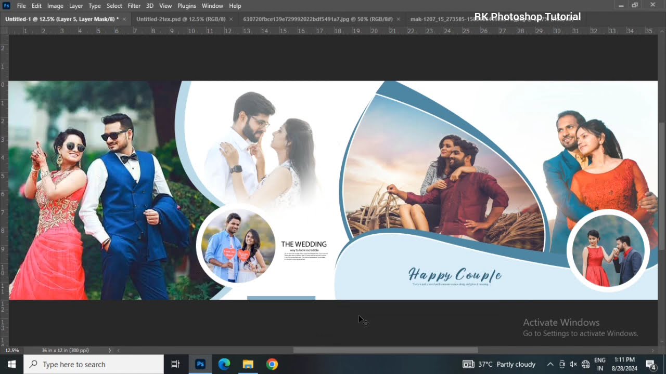This screenshot has width=666, height=374.
Task: Click the horizontal scrollbar left arrow
Action: click(119, 351)
